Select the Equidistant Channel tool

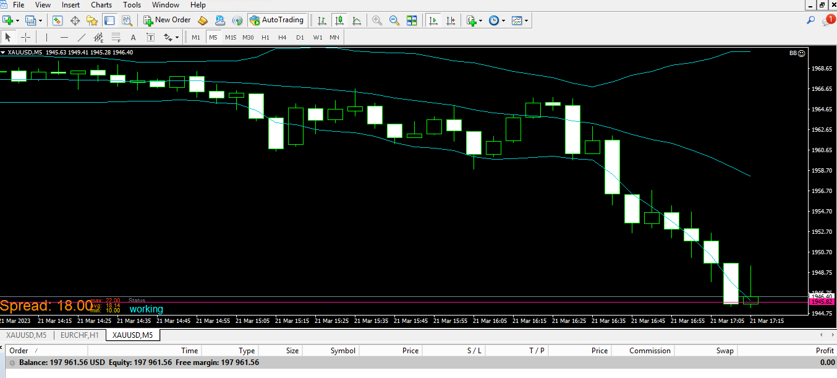(x=98, y=37)
